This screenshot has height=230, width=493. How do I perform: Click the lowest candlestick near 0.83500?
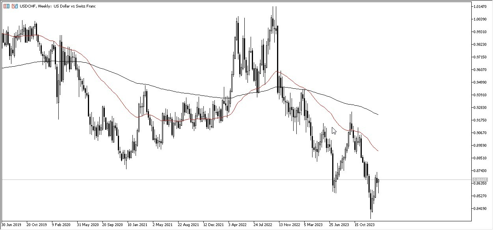370,217
